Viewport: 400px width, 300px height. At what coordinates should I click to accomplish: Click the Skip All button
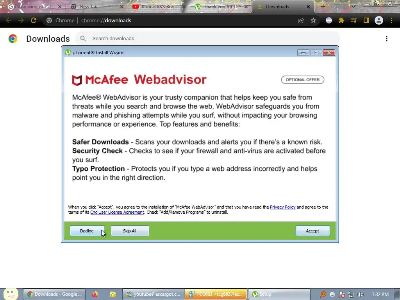[130, 231]
